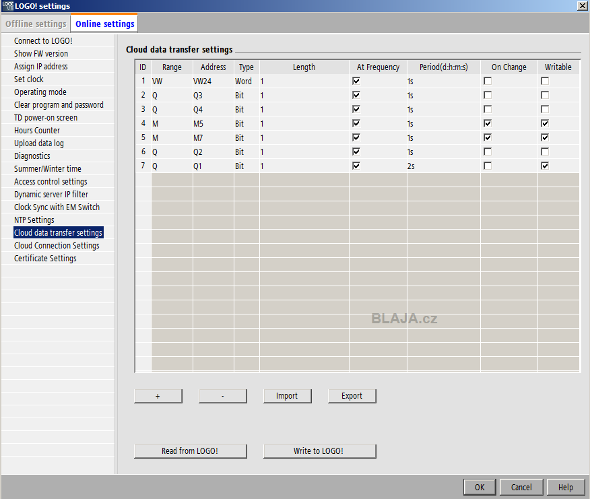Screen dimensions: 590x499
Task: Enable On Change for Q3 row
Action: tap(488, 95)
